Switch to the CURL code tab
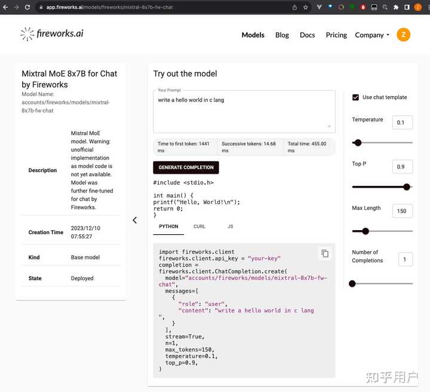Screen dimensions: 430x392 199,226
